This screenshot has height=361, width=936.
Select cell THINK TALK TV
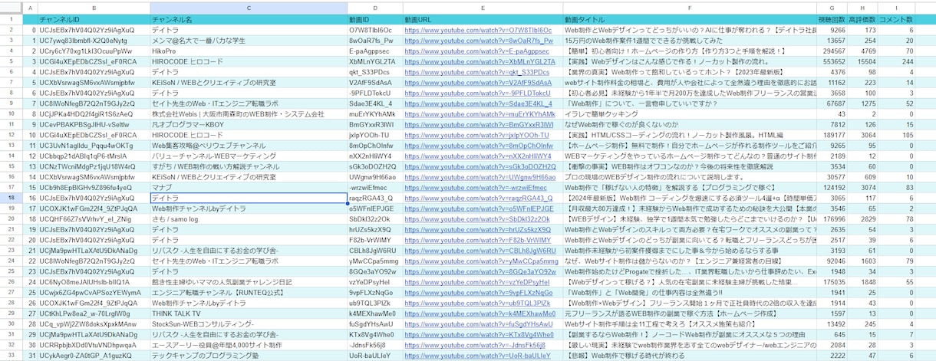tap(249, 313)
